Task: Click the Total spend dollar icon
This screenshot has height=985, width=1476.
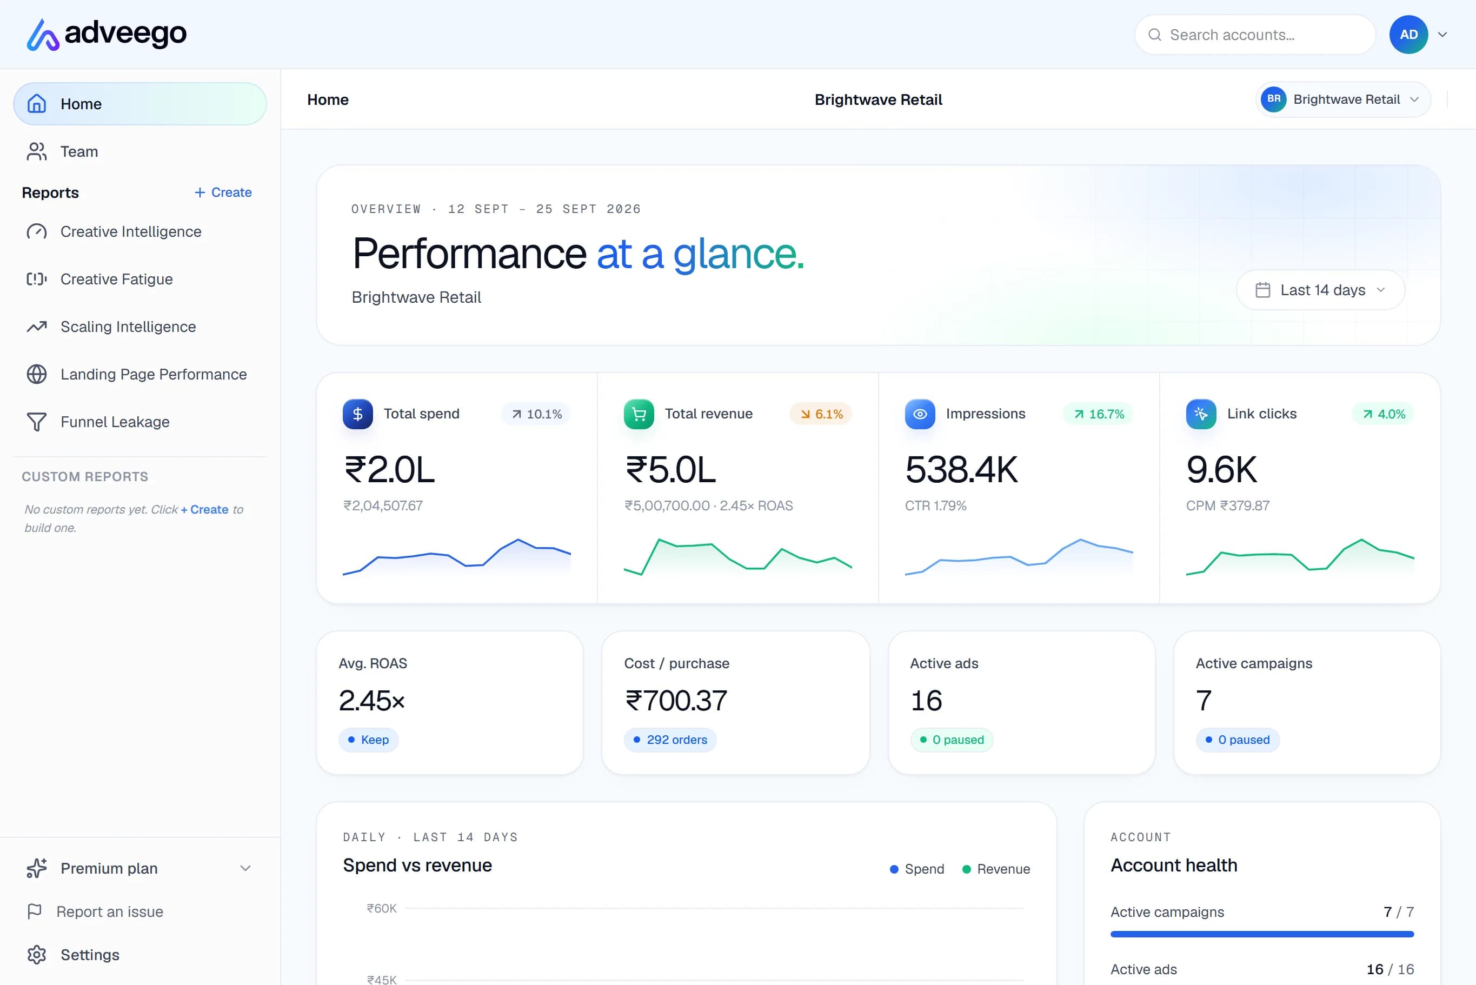Action: [x=357, y=414]
